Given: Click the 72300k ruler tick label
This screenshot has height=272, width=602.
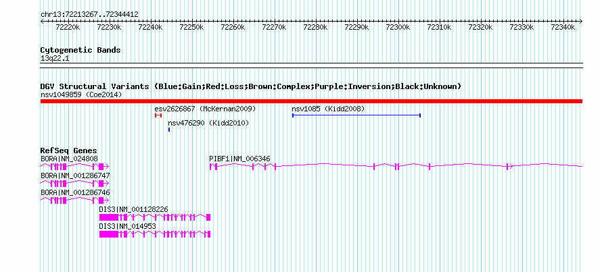Looking at the screenshot, I should coord(398,27).
